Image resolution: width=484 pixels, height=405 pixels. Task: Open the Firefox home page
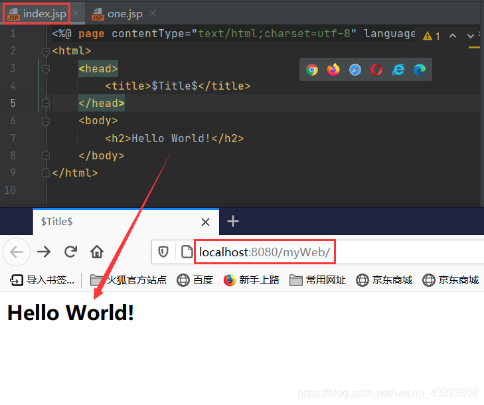click(x=97, y=252)
